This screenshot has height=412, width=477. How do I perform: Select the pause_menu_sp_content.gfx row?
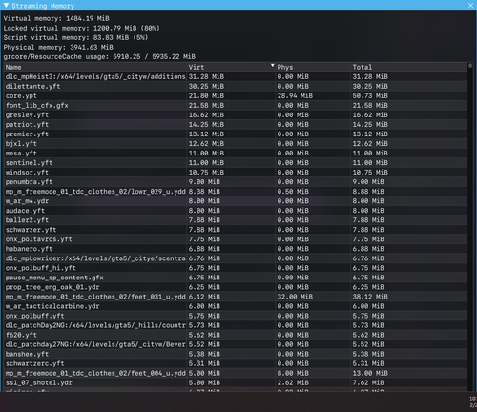[x=236, y=278]
